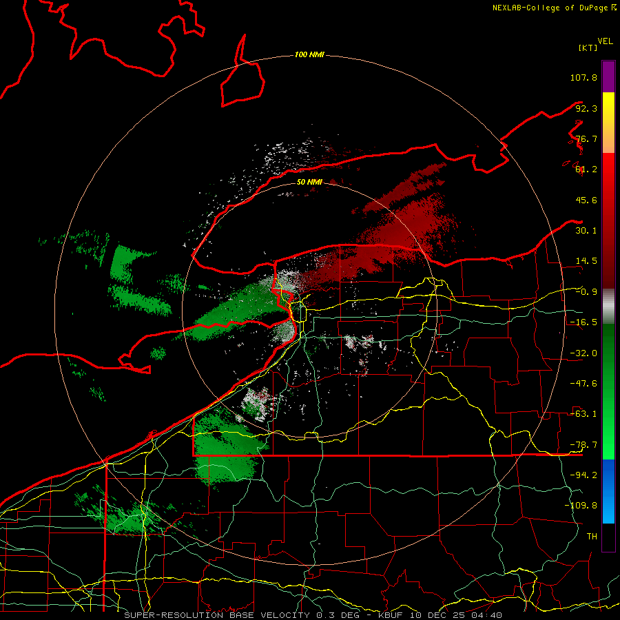Click the -32.0 velocity scale value
The image size is (620, 620).
tap(583, 353)
